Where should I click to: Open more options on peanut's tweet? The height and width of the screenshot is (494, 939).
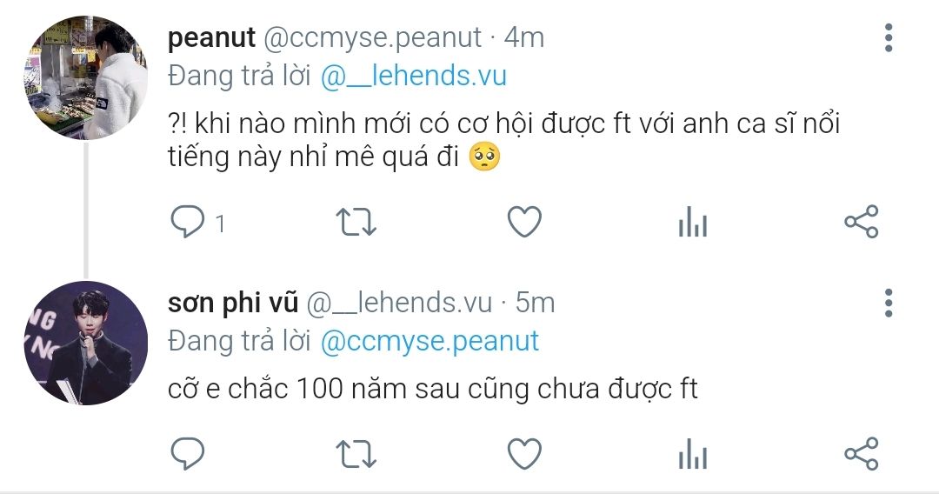point(888,38)
